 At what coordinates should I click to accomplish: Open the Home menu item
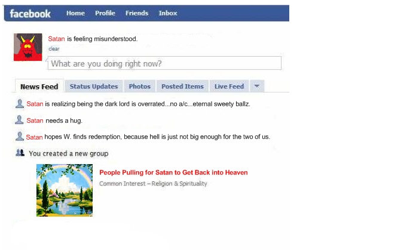[75, 13]
